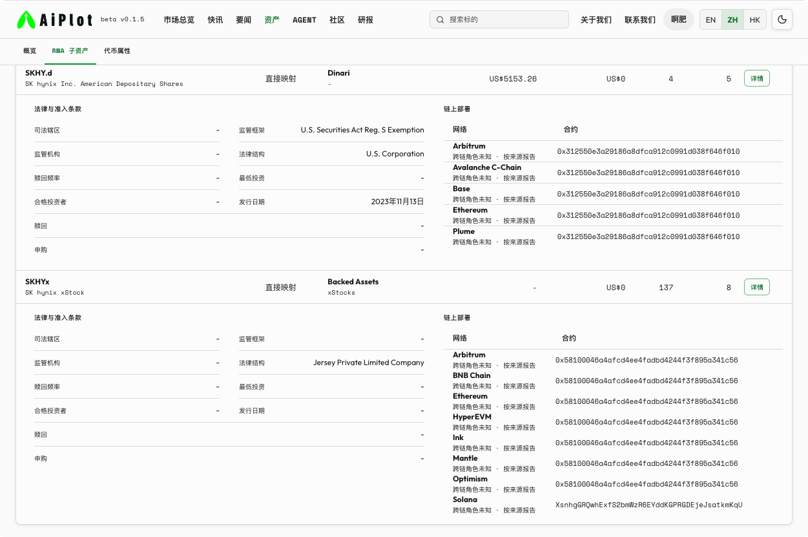Click SK hynix Inc. American Depositary Shares

coord(104,84)
